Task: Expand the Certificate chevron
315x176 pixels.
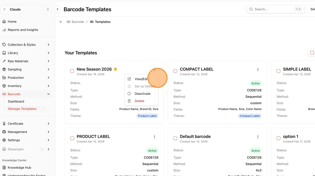Action: click(x=48, y=123)
